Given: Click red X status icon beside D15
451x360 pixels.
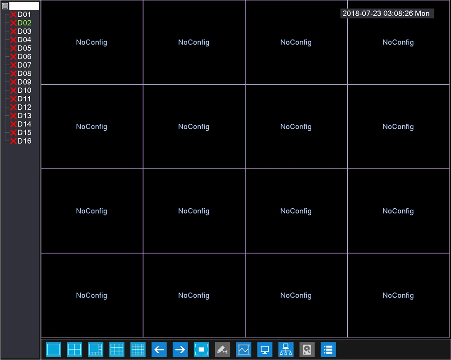Looking at the screenshot, I should 14,133.
